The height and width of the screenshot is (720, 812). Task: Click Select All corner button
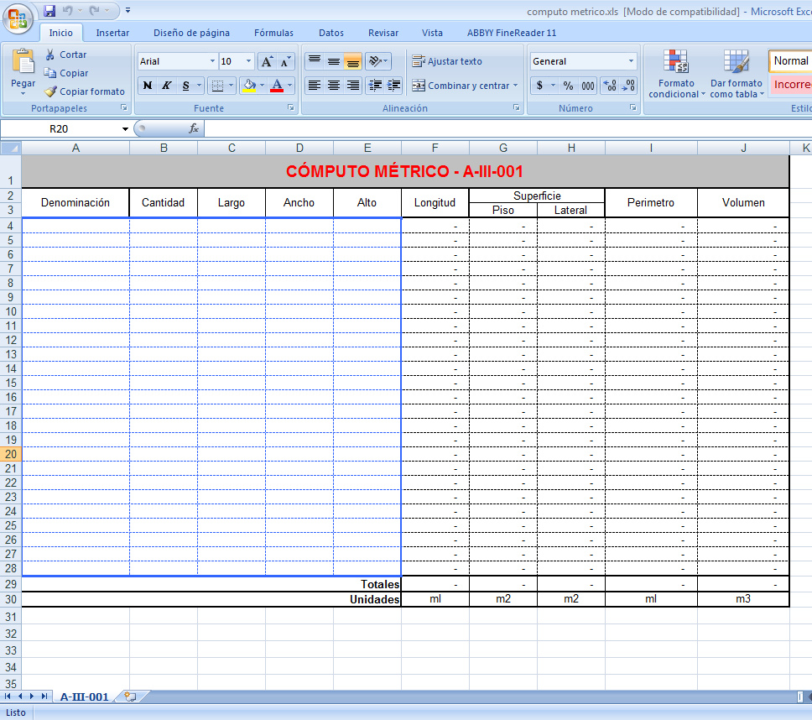[x=11, y=149]
